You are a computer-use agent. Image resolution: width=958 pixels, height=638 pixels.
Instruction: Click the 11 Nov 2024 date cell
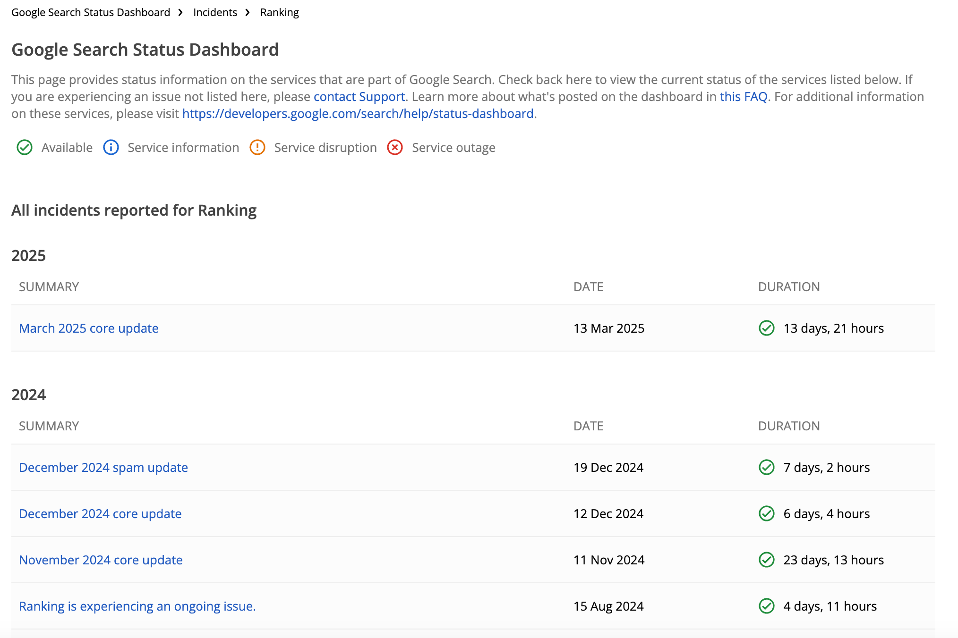609,560
